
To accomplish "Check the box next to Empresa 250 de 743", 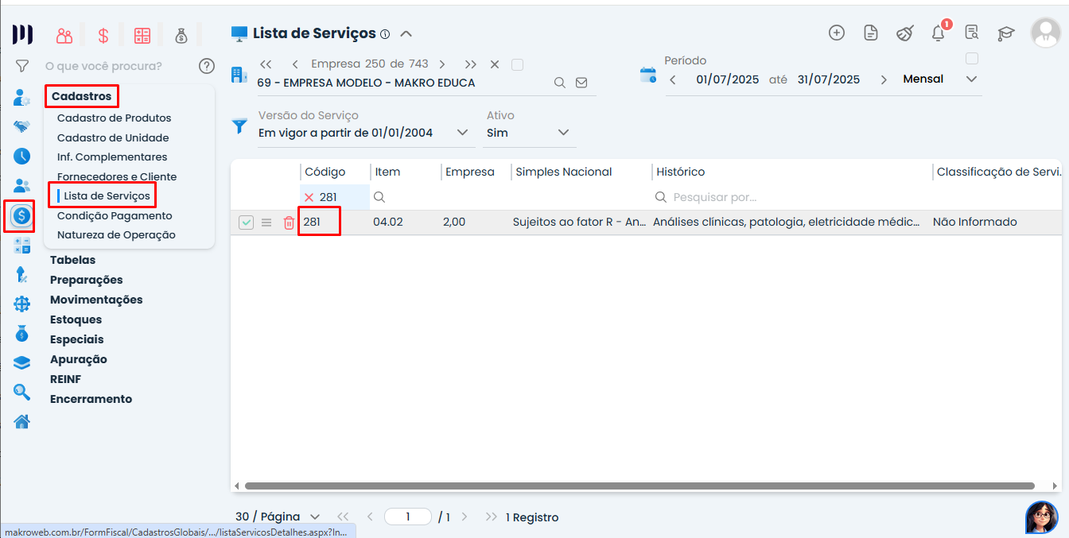I will (x=517, y=64).
